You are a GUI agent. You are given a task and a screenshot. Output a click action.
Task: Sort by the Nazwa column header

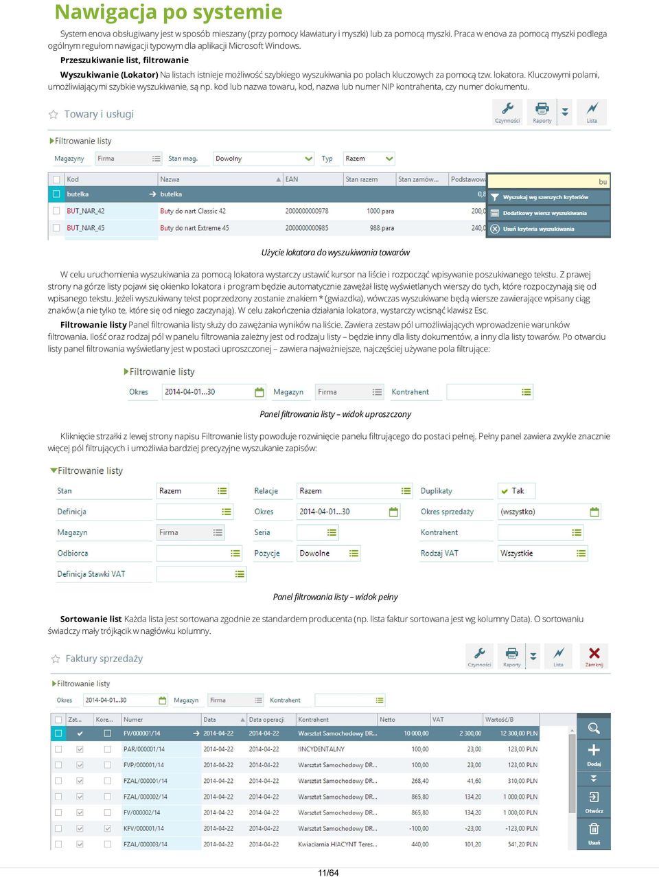[220, 179]
